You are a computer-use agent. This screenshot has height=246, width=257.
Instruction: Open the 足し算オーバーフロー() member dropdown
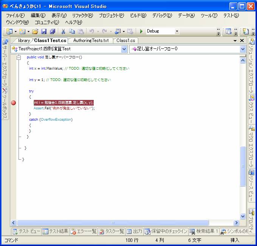pyautogui.click(x=242, y=49)
